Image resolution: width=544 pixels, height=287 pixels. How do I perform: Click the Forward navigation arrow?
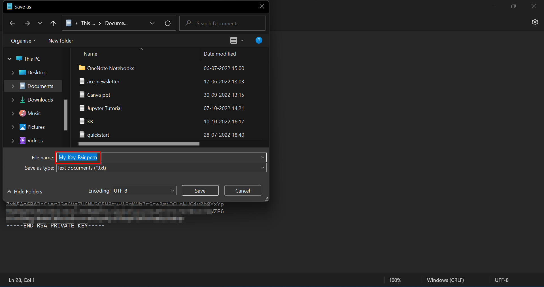pyautogui.click(x=27, y=23)
